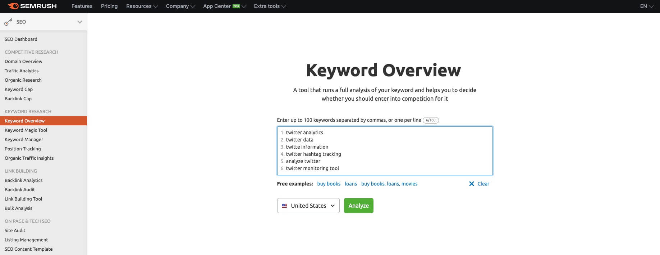This screenshot has width=660, height=255.
Task: Open Position Tracking in sidebar
Action: (23, 149)
